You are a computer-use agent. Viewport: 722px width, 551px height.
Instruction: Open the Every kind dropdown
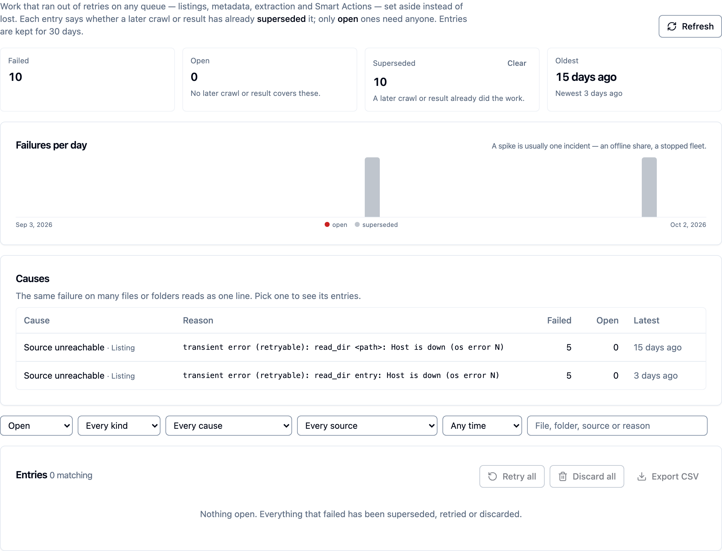tap(119, 426)
